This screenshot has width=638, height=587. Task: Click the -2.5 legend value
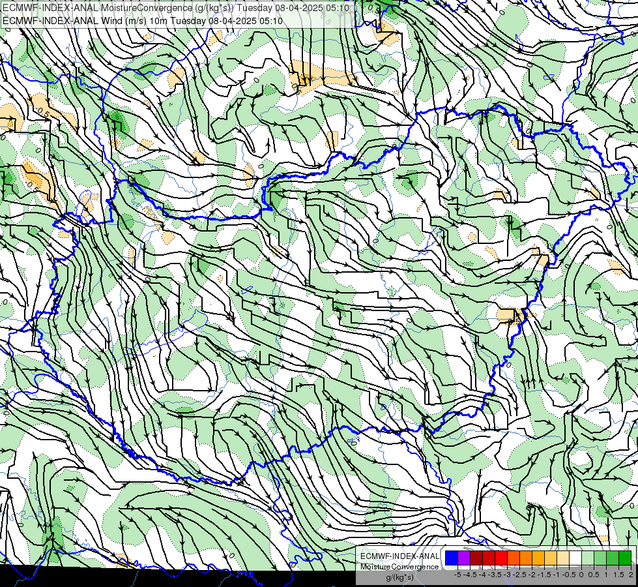pyautogui.click(x=519, y=575)
